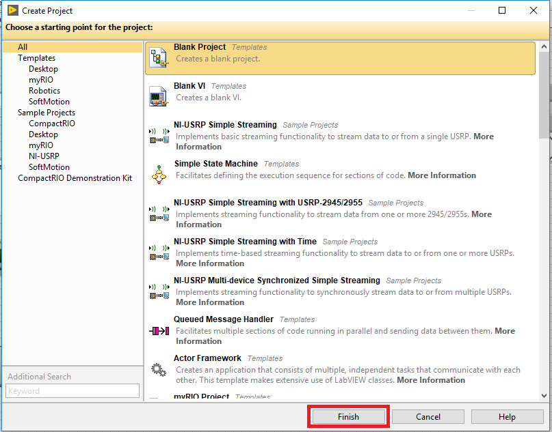The height and width of the screenshot is (432, 552).
Task: Select NI-USRP in the category tree
Action: [44, 156]
